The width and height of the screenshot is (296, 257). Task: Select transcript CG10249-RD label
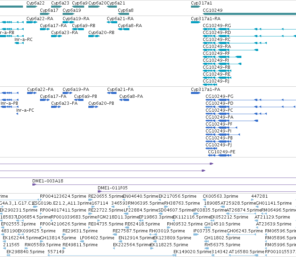217,32
